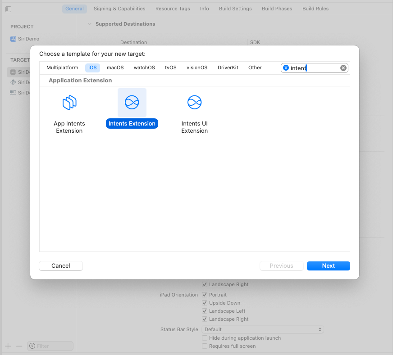Open the Build Settings tab

pyautogui.click(x=235, y=8)
